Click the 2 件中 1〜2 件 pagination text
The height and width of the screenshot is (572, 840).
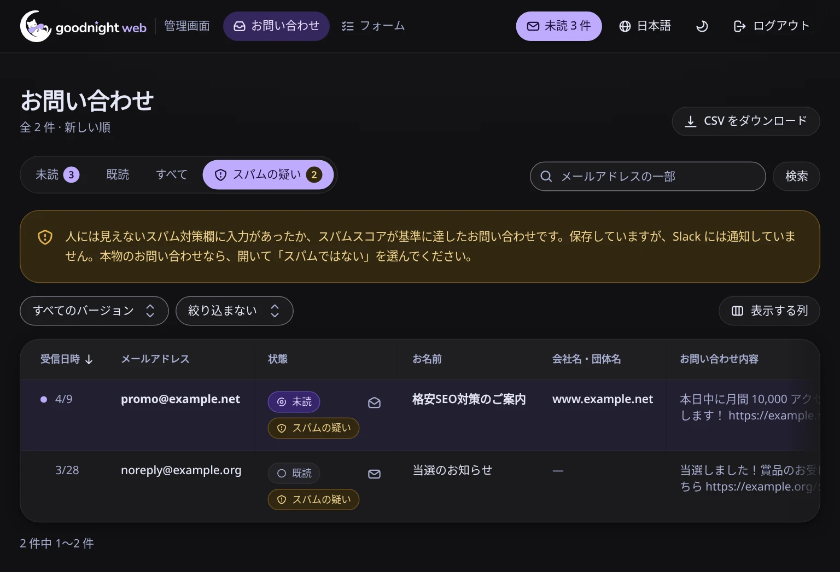pyautogui.click(x=57, y=544)
